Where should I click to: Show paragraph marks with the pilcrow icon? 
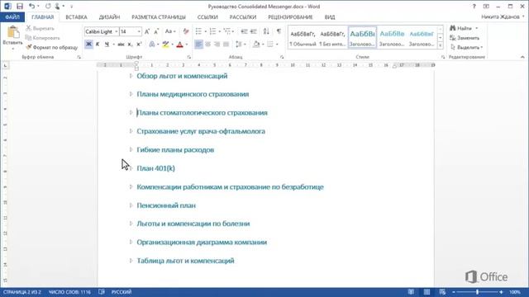pyautogui.click(x=279, y=31)
